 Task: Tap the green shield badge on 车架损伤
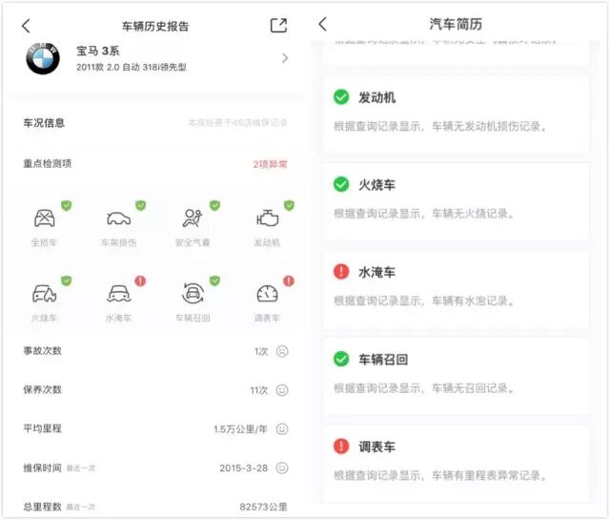tap(140, 205)
